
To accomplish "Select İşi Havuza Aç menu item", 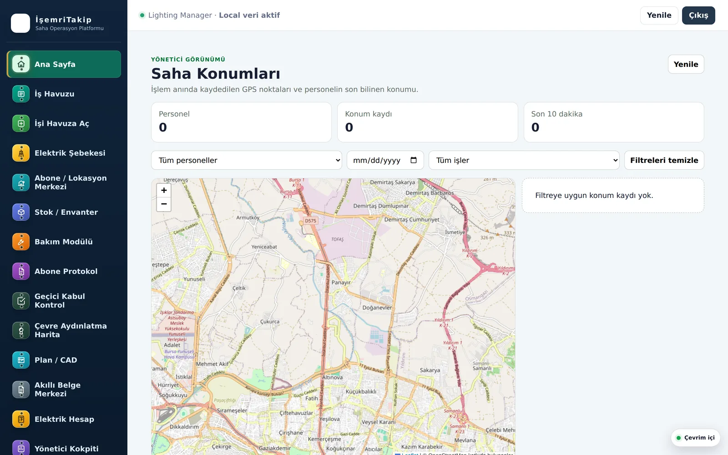I will (64, 123).
